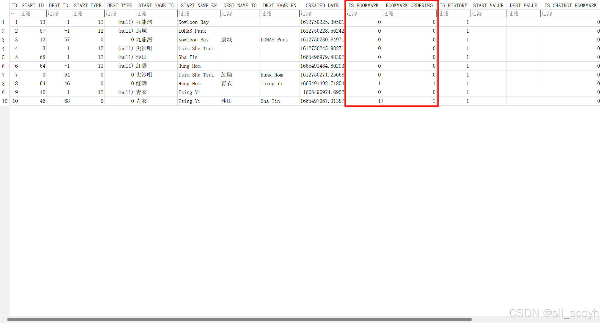The image size is (600, 323).
Task: Click the ellipsis filter cell under ID
Action: [x=14, y=13]
